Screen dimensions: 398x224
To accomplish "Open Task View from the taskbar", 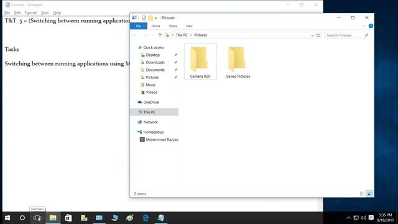I will (x=37, y=218).
